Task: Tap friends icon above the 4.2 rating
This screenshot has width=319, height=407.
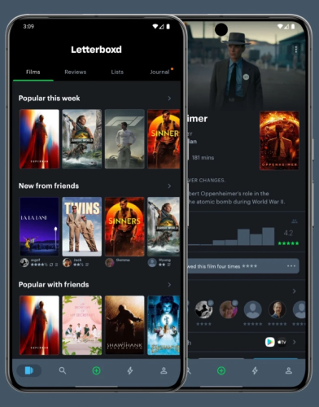Action: 295,221
